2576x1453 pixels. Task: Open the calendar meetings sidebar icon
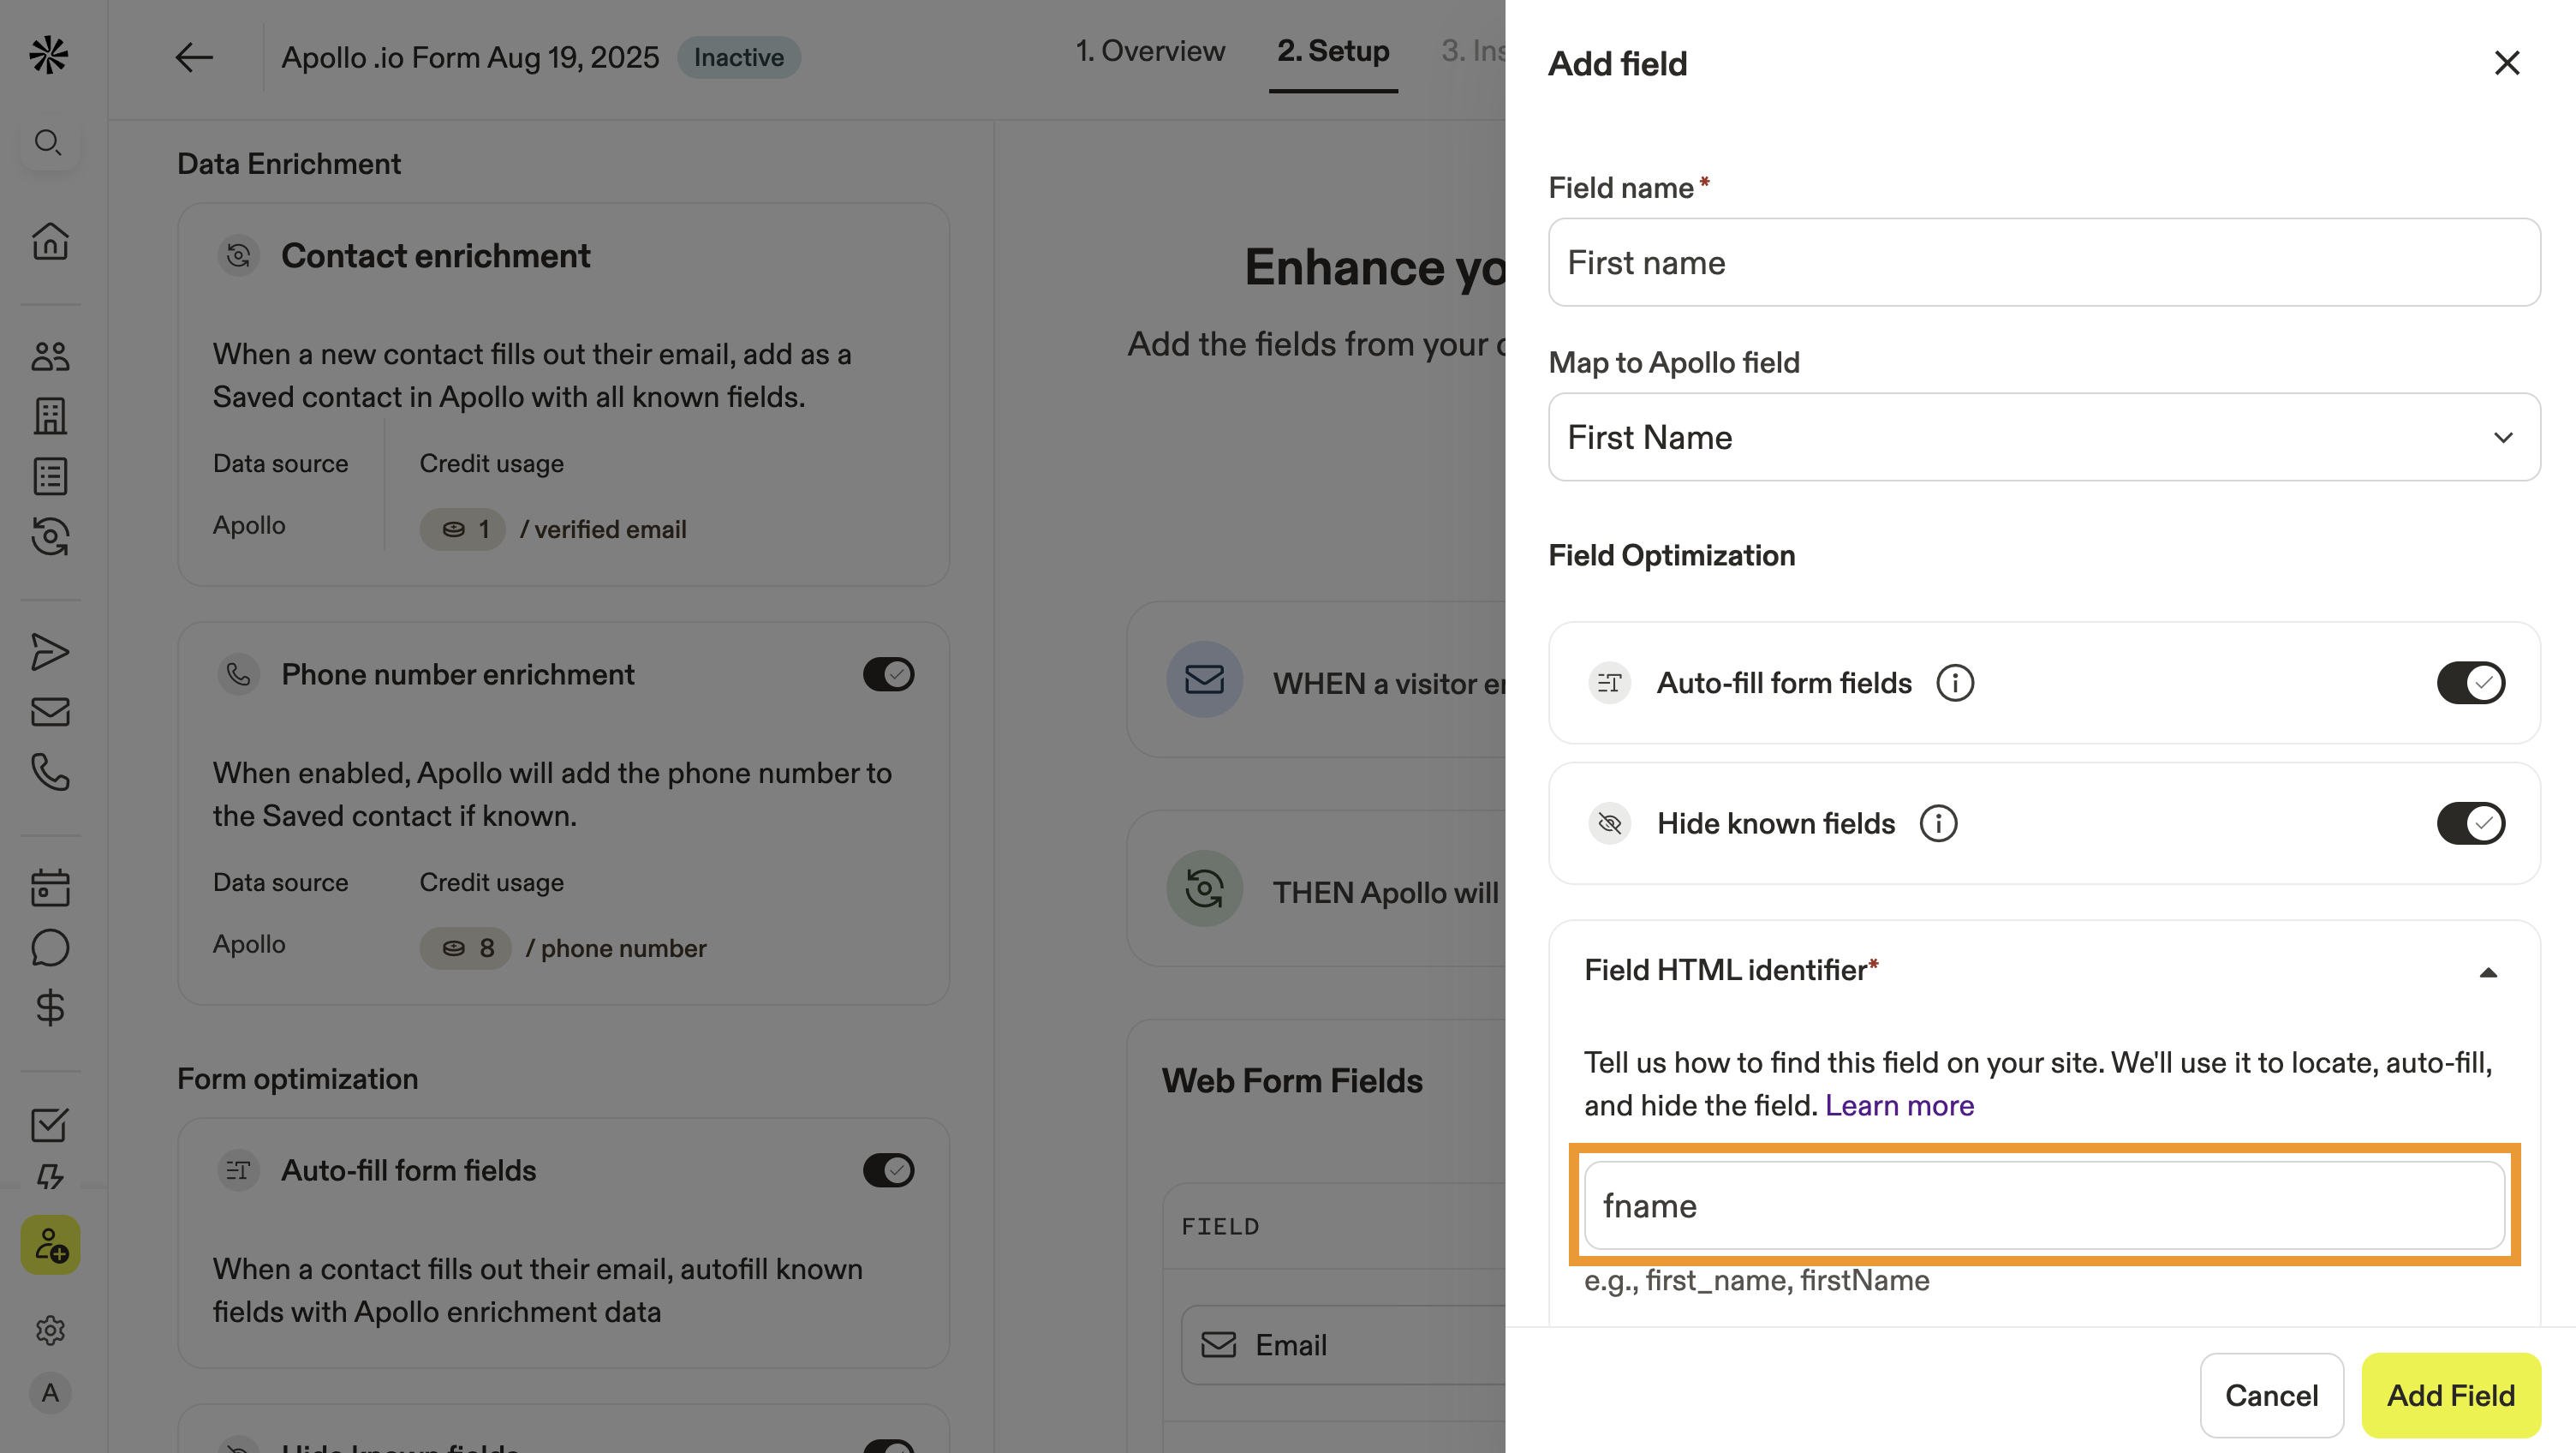click(x=49, y=888)
